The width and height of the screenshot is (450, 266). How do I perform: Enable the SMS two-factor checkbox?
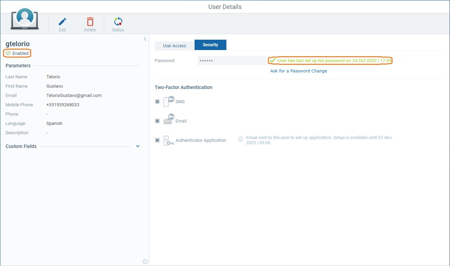[x=157, y=101]
